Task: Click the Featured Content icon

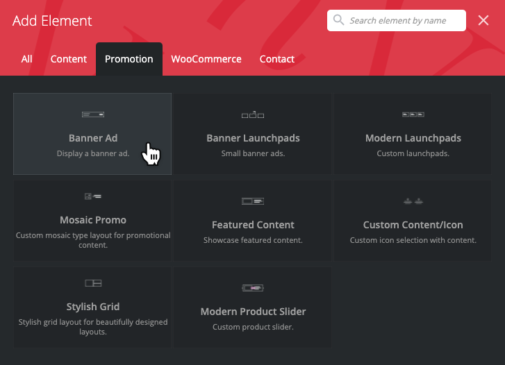Action: (253, 201)
